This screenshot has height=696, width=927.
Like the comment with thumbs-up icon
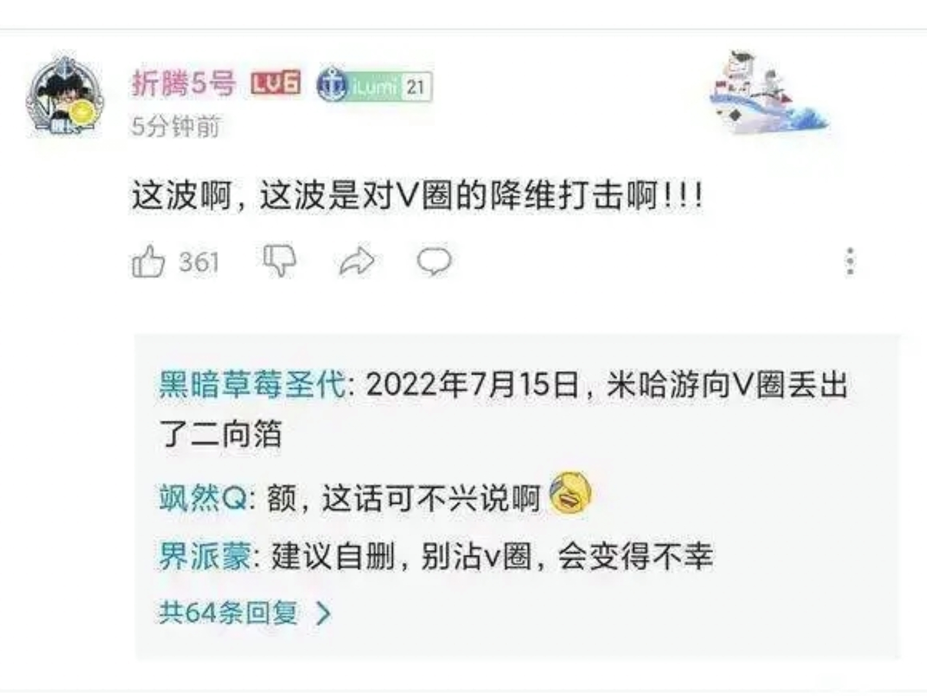[148, 261]
